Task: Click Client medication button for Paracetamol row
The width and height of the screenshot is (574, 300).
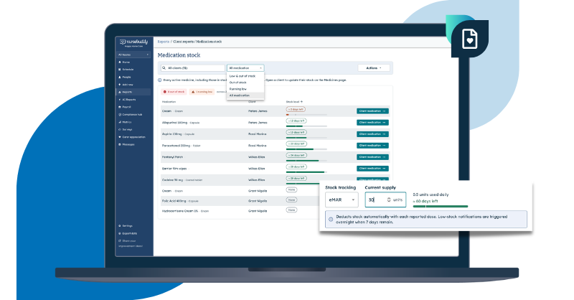Action: point(372,146)
